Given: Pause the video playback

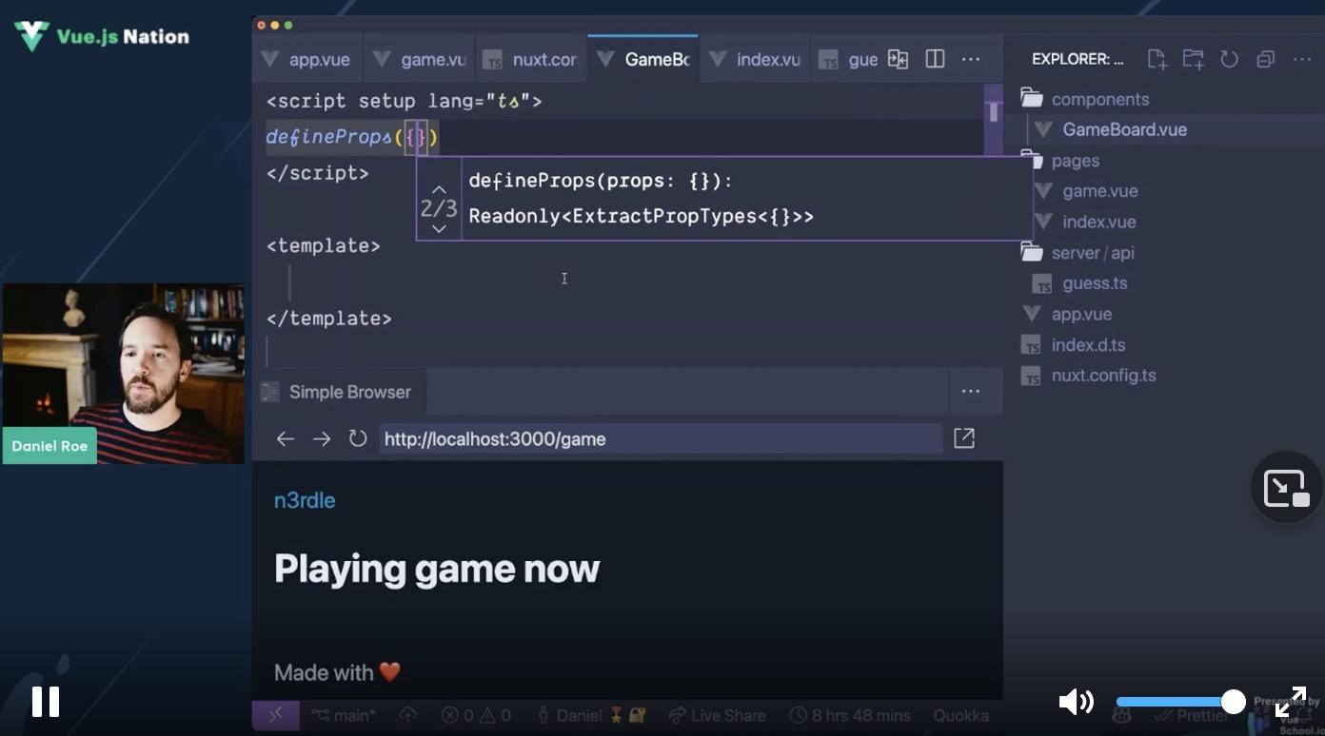Looking at the screenshot, I should pos(45,702).
